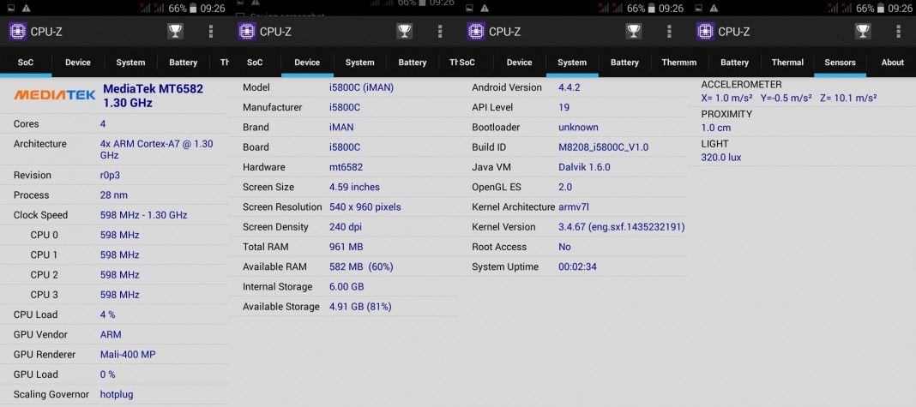Tap the warning triangle in the Sensors screen status bar
This screenshot has width=916, height=407.
tap(714, 9)
